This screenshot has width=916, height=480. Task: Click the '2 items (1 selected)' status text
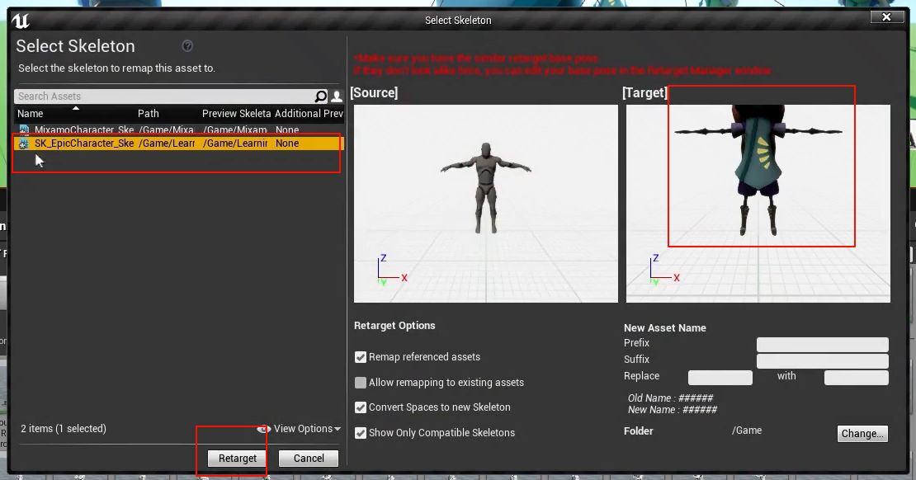64,429
